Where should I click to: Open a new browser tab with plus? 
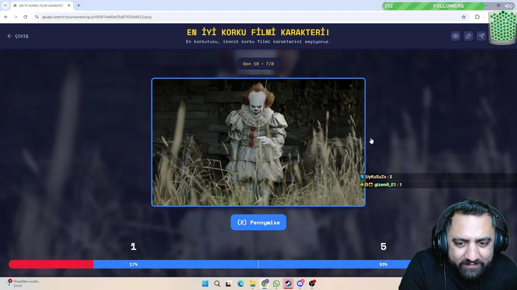click(78, 6)
